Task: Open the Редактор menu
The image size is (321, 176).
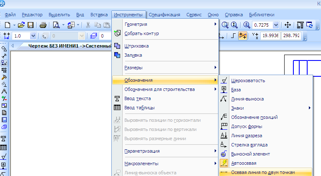Action: click(x=32, y=15)
